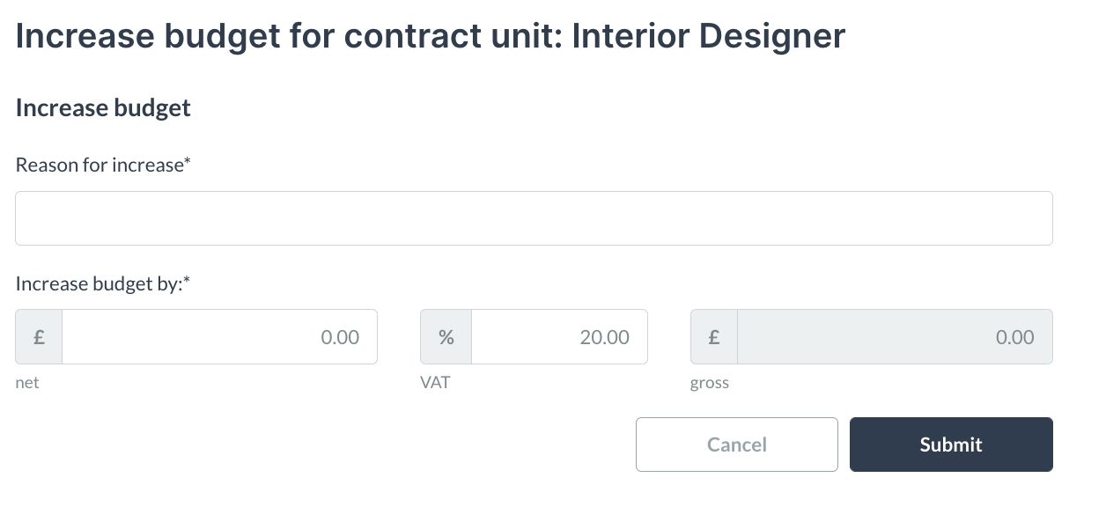Select the 20.00 VAT percentage input
Image resolution: width=1106 pixels, height=507 pixels.
(559, 337)
